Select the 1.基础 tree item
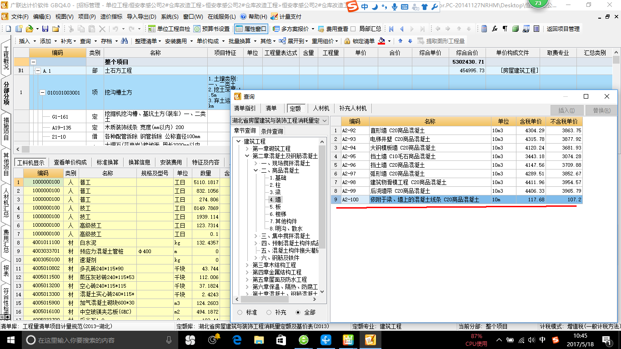The height and width of the screenshot is (349, 621). (278, 178)
